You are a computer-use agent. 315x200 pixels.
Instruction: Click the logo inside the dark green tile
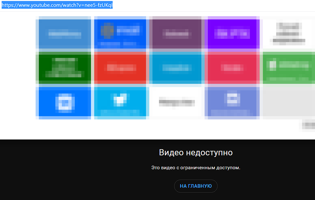tap(64, 68)
